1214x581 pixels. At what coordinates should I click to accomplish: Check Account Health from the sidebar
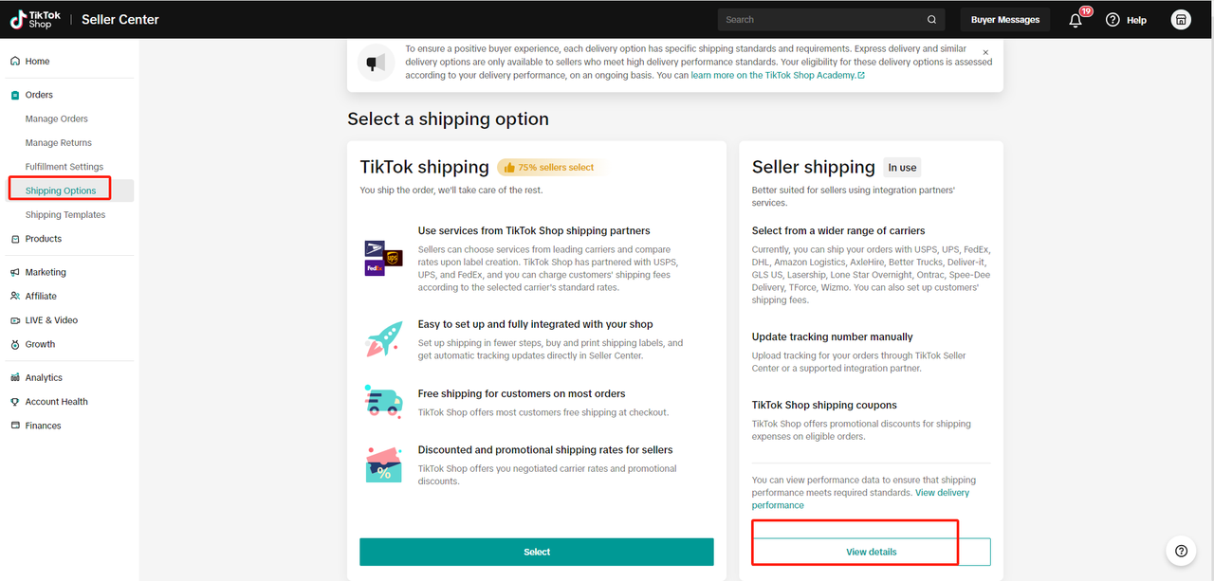[x=56, y=401]
